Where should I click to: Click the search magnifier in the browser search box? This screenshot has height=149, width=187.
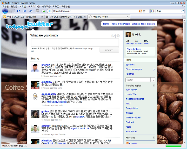(182, 11)
